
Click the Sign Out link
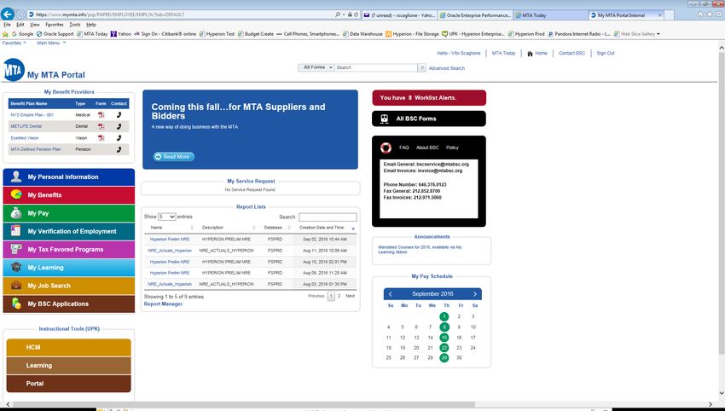606,53
